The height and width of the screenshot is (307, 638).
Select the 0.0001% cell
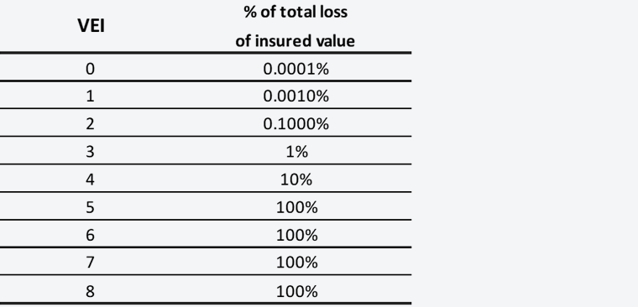tap(295, 69)
